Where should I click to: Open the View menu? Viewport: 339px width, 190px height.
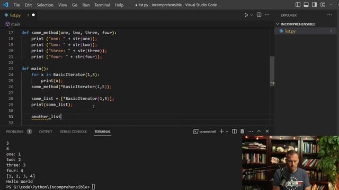click(63, 5)
